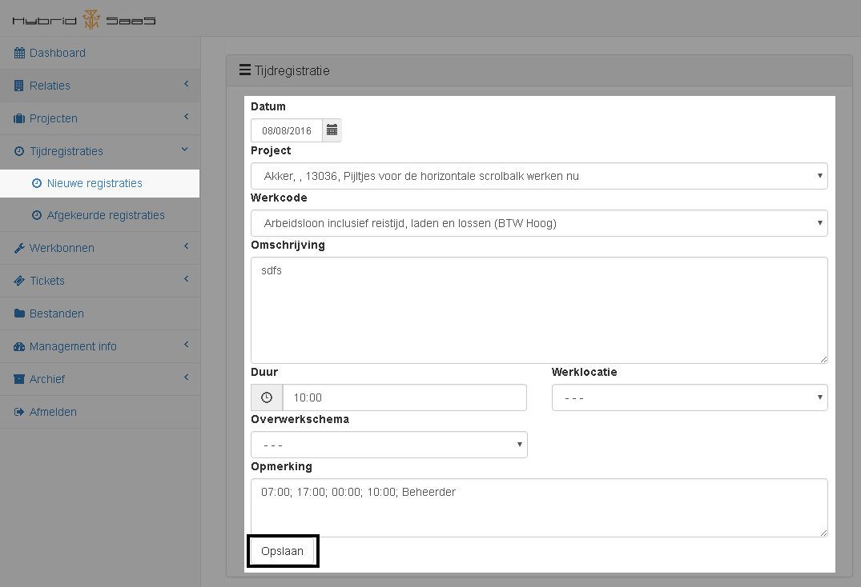Image resolution: width=861 pixels, height=587 pixels.
Task: Open the Project dropdown list
Action: (x=539, y=176)
